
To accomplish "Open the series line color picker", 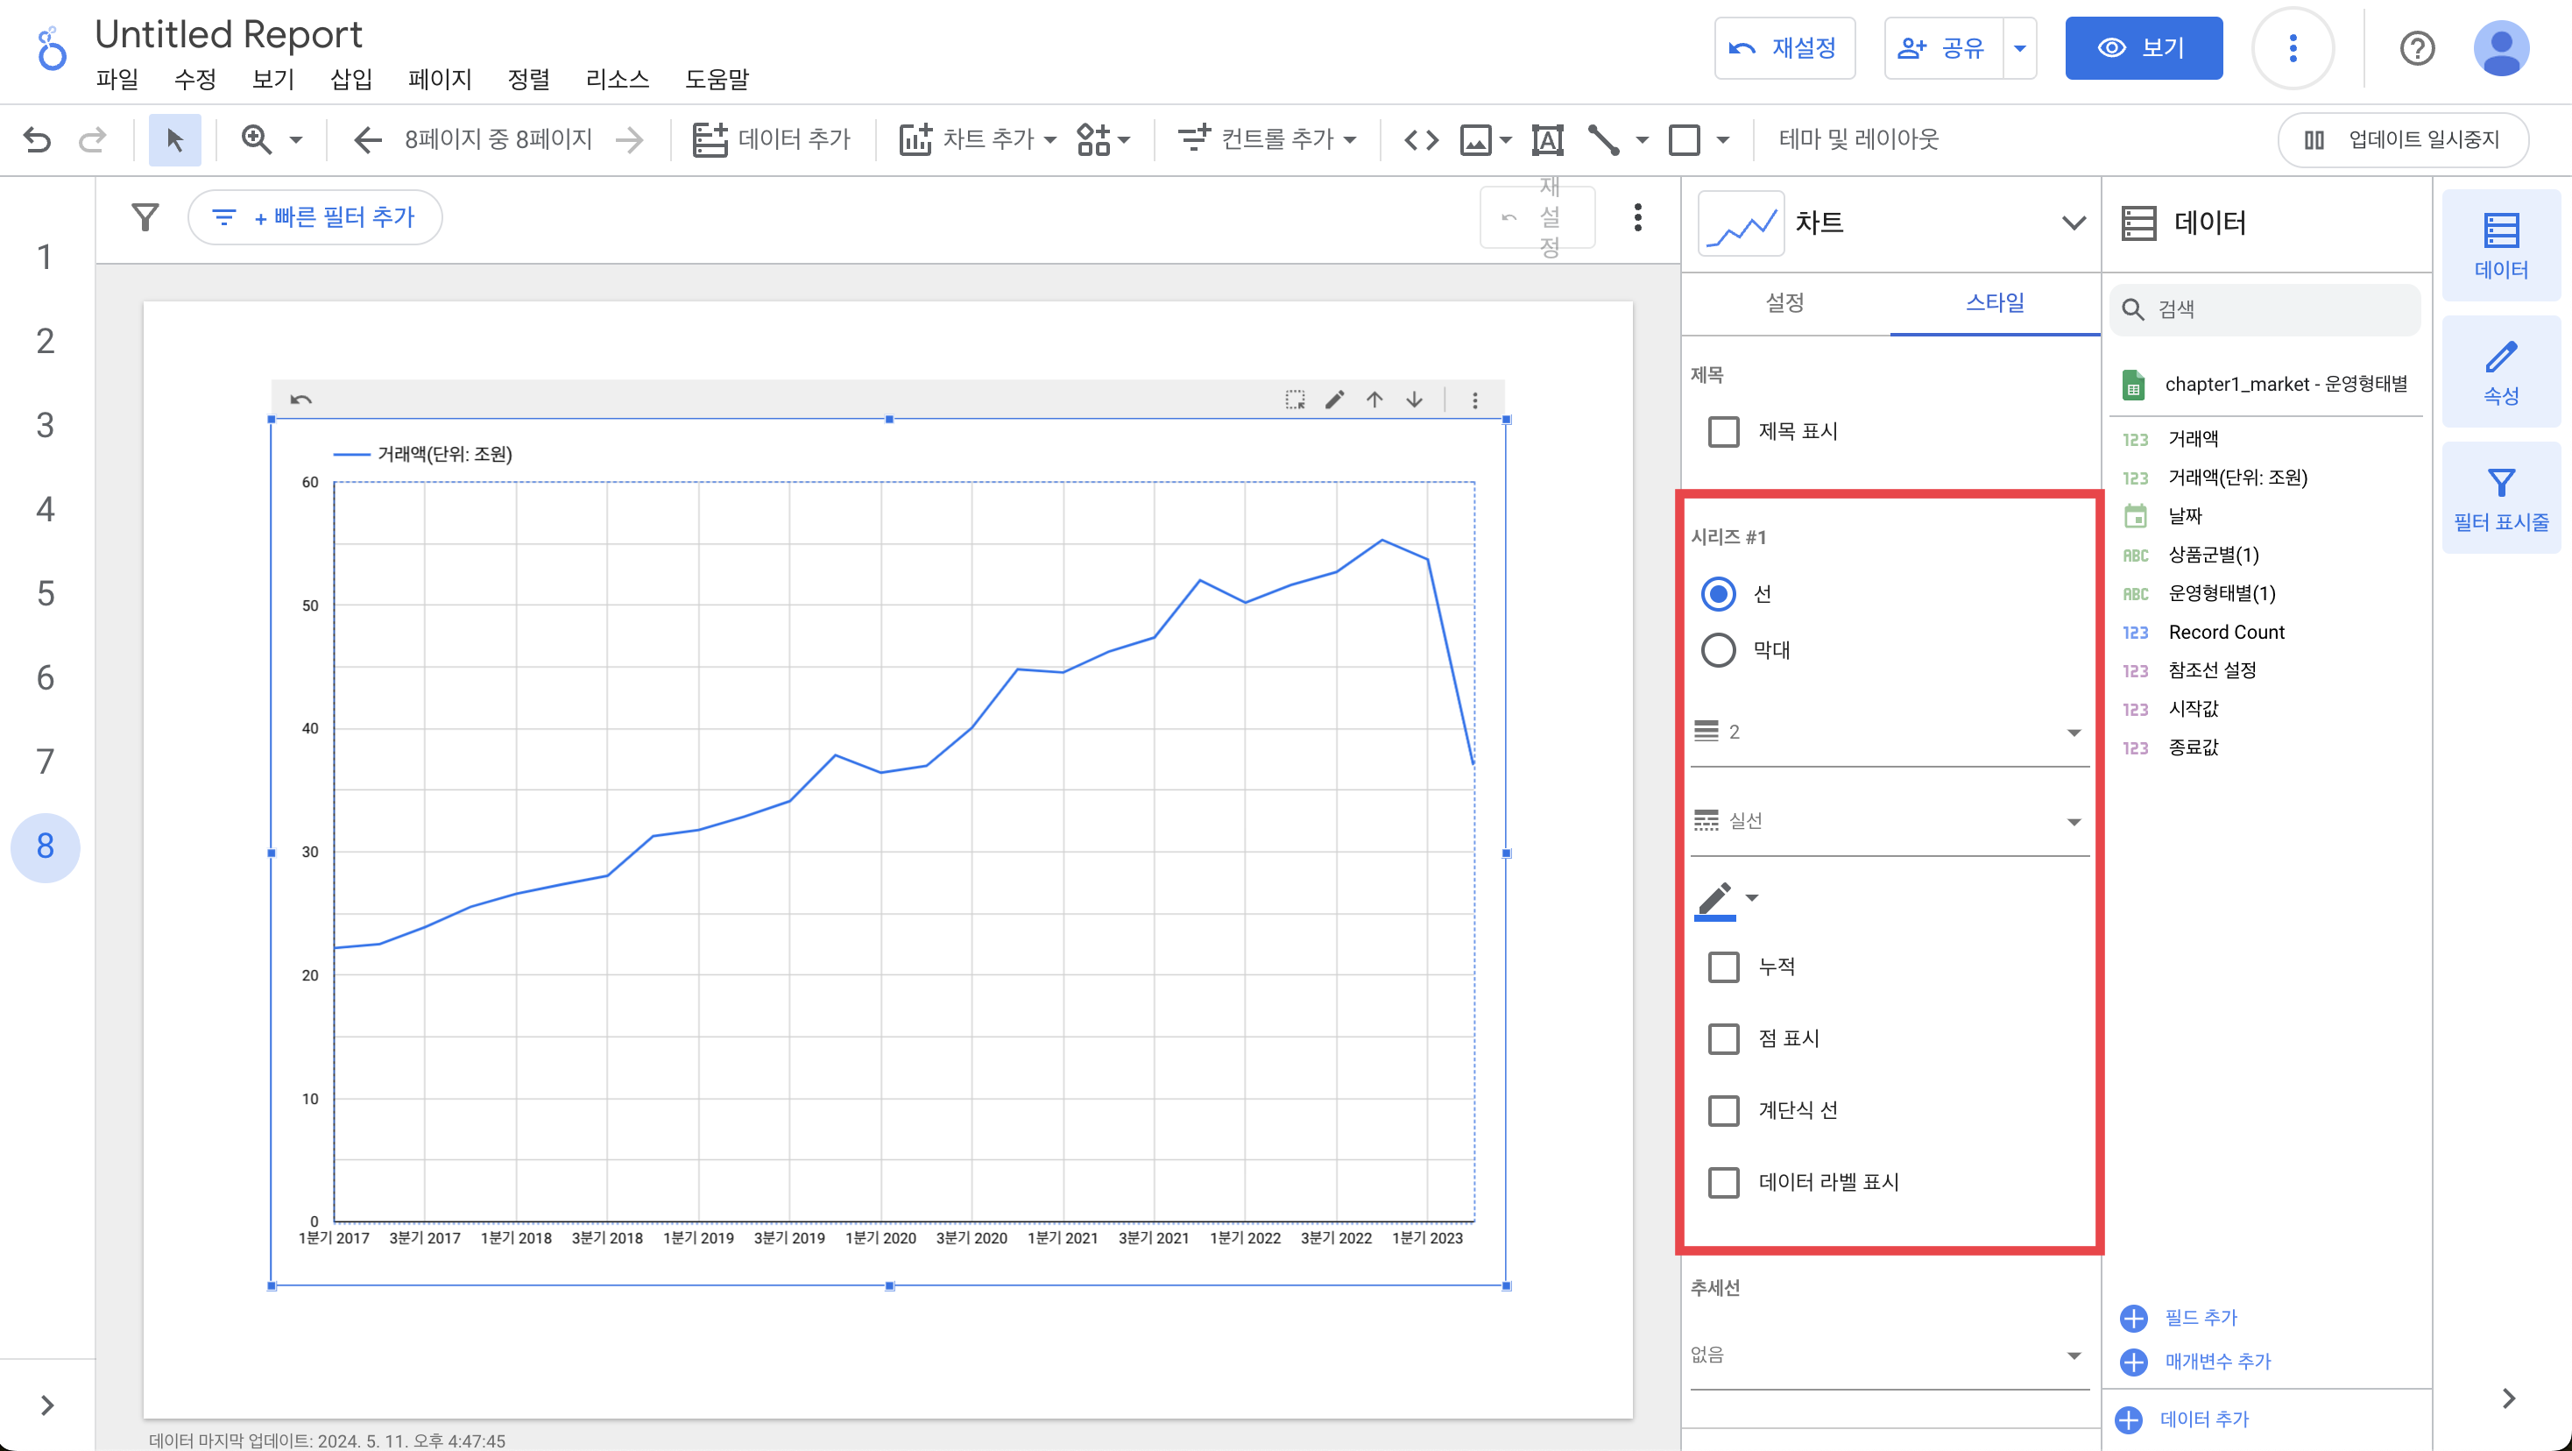I will (1725, 899).
